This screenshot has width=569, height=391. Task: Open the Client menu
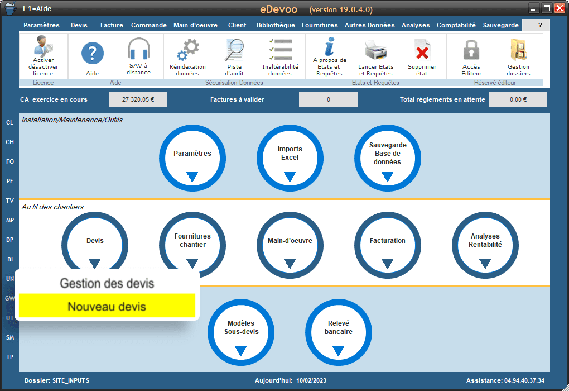click(x=237, y=25)
